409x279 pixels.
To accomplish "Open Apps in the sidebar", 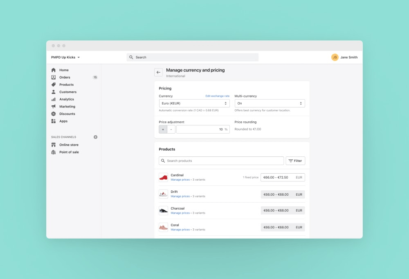I will pyautogui.click(x=63, y=121).
